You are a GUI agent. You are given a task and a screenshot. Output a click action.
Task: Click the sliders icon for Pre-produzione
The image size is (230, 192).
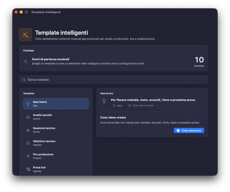pyautogui.click(x=28, y=156)
